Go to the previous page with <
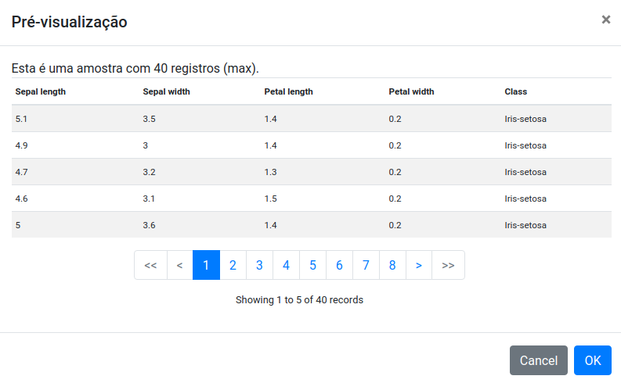The width and height of the screenshot is (621, 383). click(180, 265)
